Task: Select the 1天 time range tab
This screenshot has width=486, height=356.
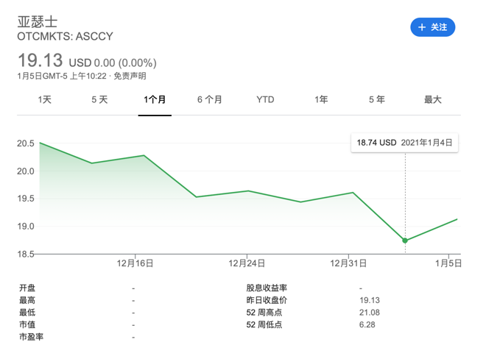Action: [45, 99]
